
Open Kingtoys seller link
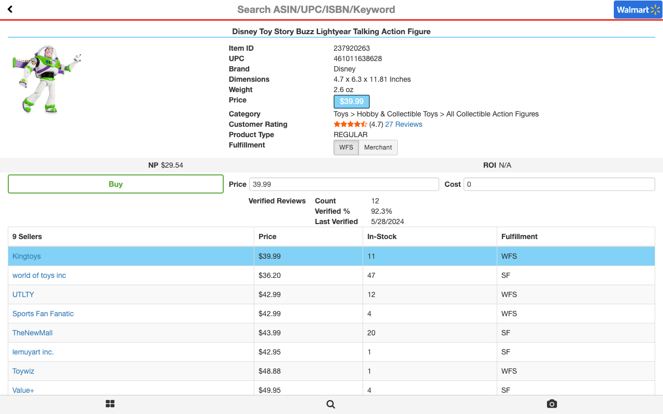(x=26, y=256)
